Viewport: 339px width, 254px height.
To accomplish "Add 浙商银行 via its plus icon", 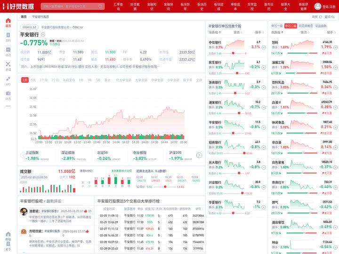I will coord(264,87).
